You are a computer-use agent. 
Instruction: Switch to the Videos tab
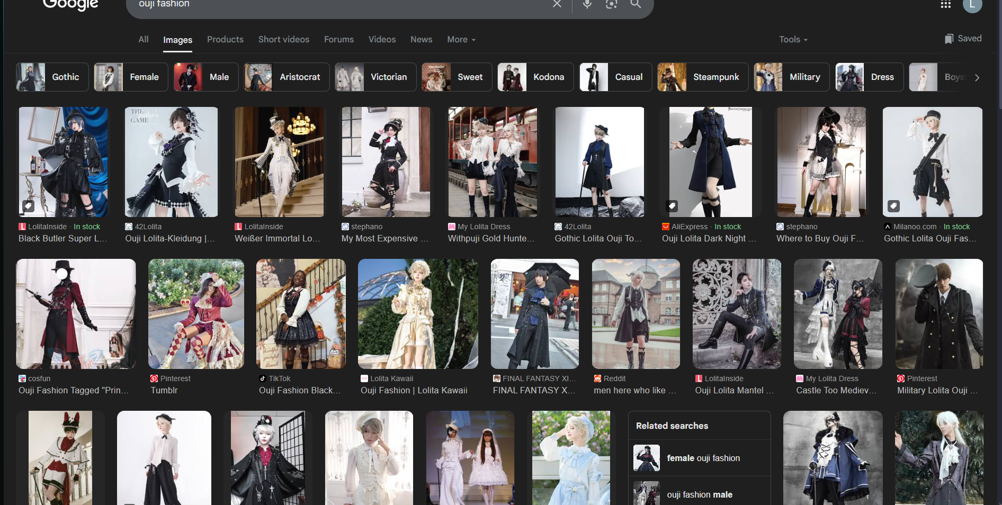(x=382, y=39)
